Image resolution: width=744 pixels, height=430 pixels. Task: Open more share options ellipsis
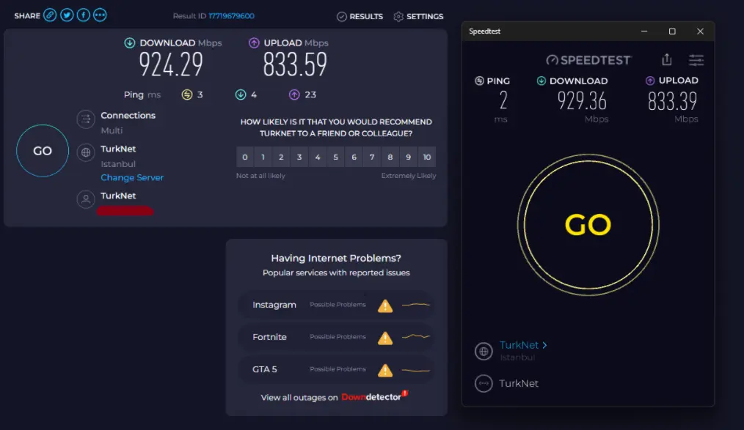[100, 15]
